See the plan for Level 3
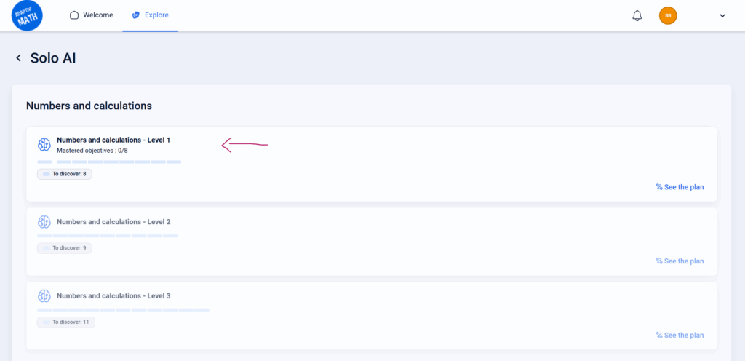The width and height of the screenshot is (745, 361). click(x=680, y=336)
